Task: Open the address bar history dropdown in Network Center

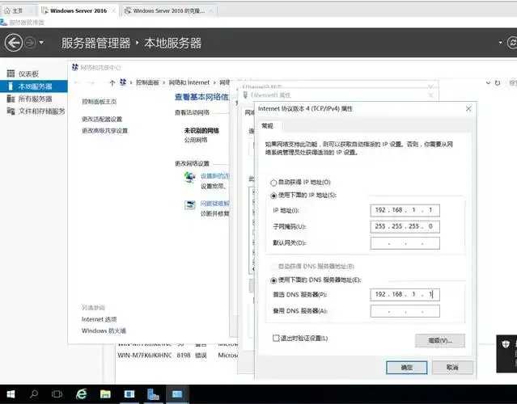Action: (489, 82)
